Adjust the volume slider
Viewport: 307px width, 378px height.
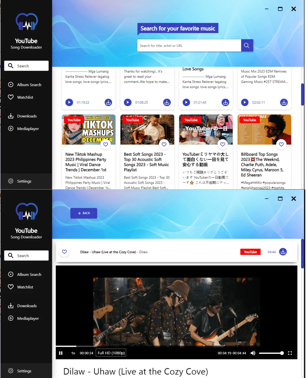tap(271, 353)
